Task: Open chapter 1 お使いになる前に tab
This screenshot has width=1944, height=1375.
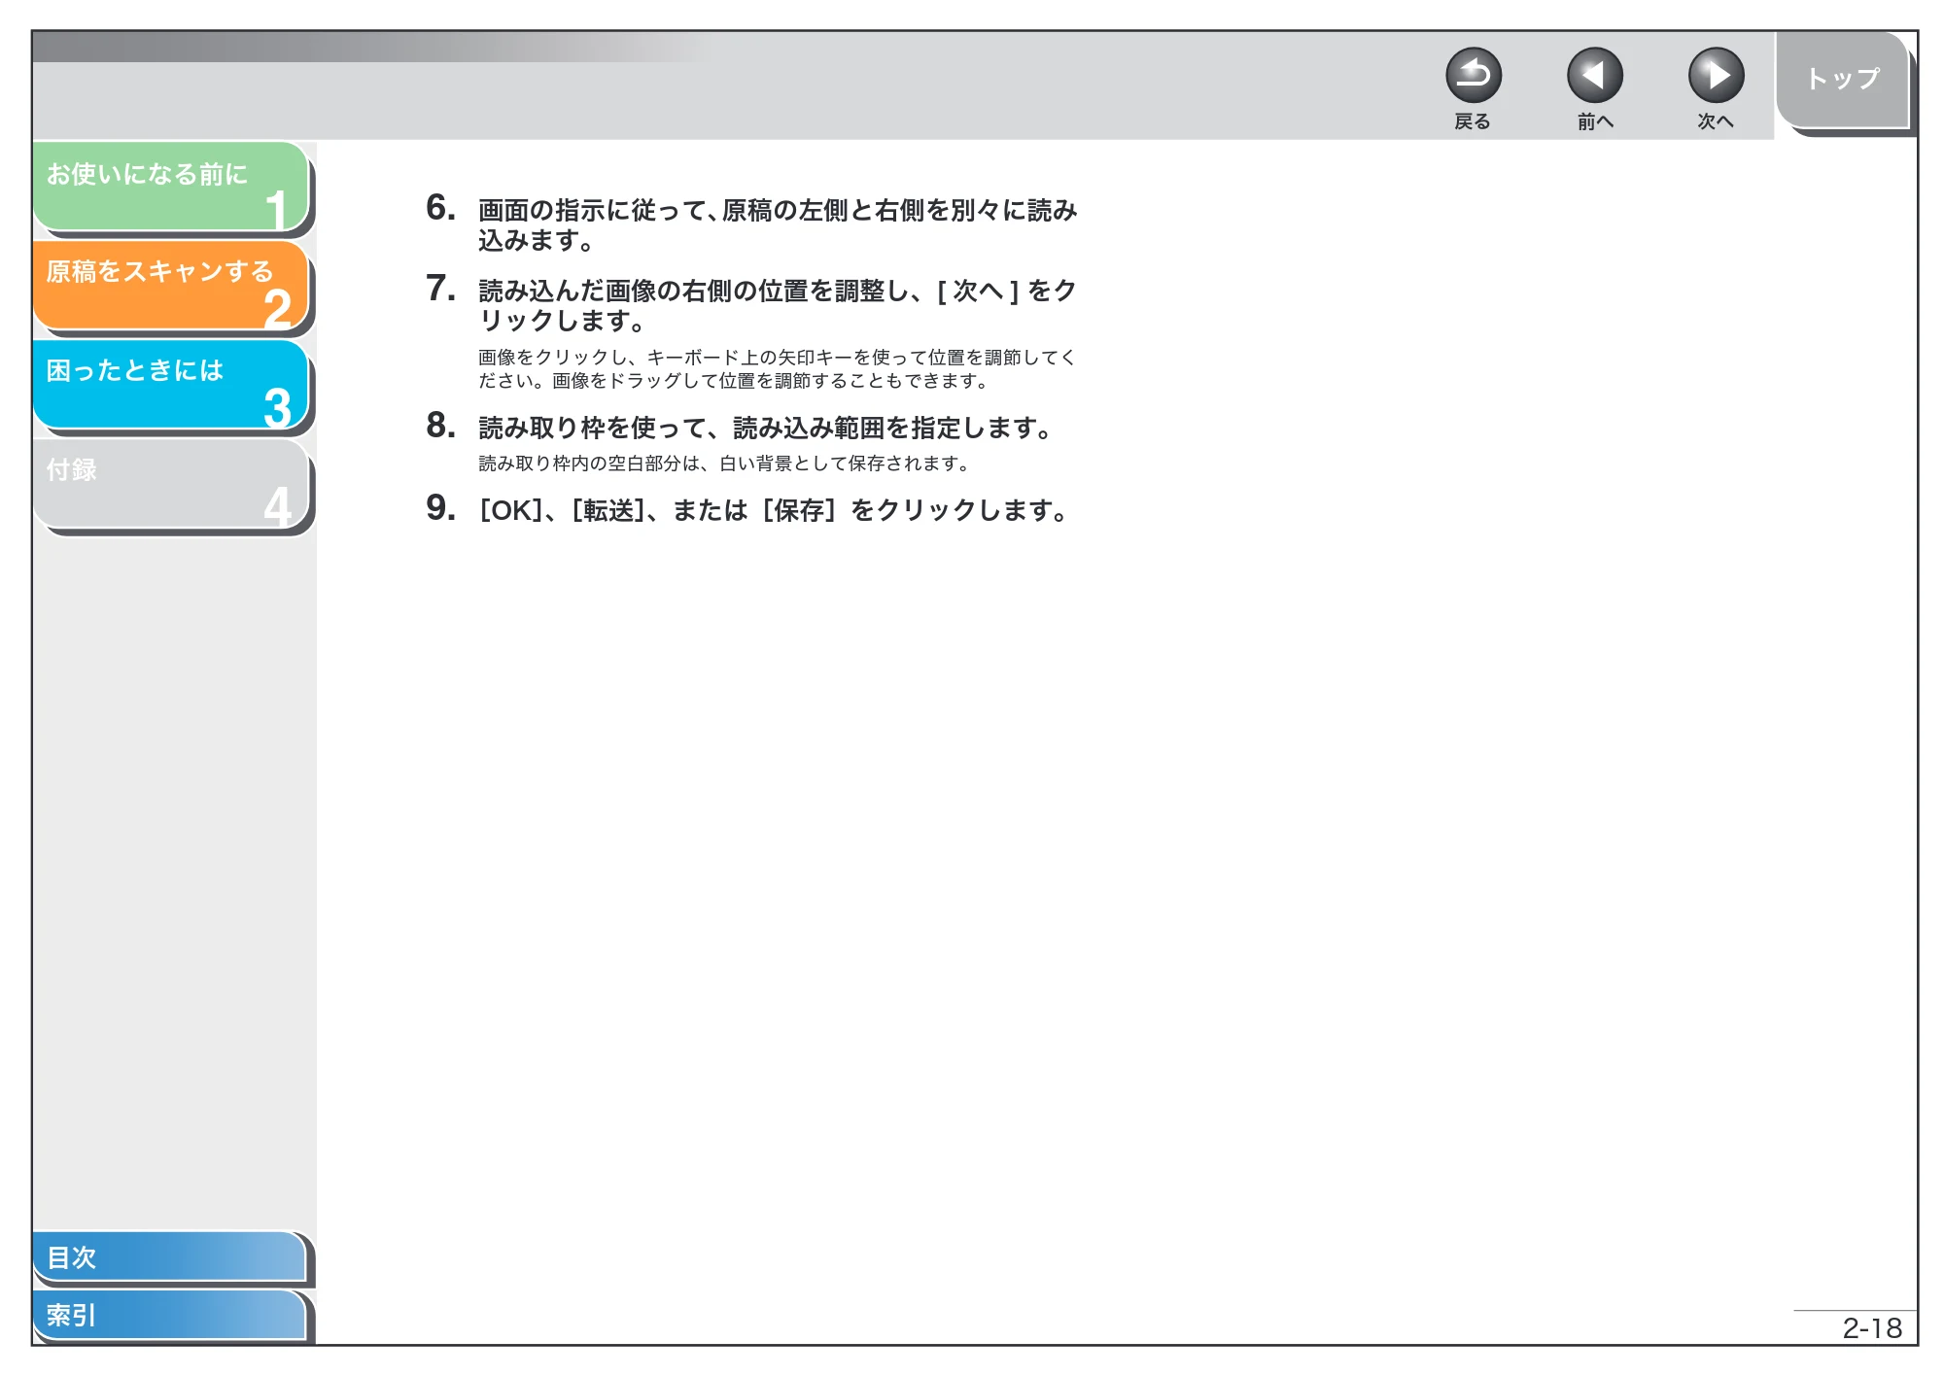Action: pyautogui.click(x=171, y=187)
